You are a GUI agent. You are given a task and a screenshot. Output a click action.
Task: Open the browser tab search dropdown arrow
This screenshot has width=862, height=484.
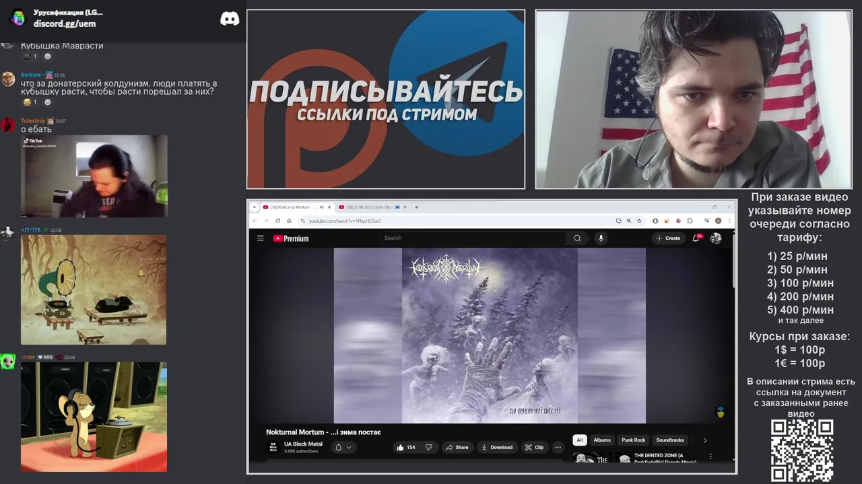click(254, 207)
